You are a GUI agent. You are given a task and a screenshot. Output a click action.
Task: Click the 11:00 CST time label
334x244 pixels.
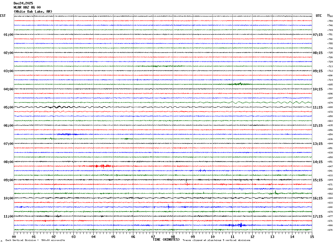pos(8,216)
